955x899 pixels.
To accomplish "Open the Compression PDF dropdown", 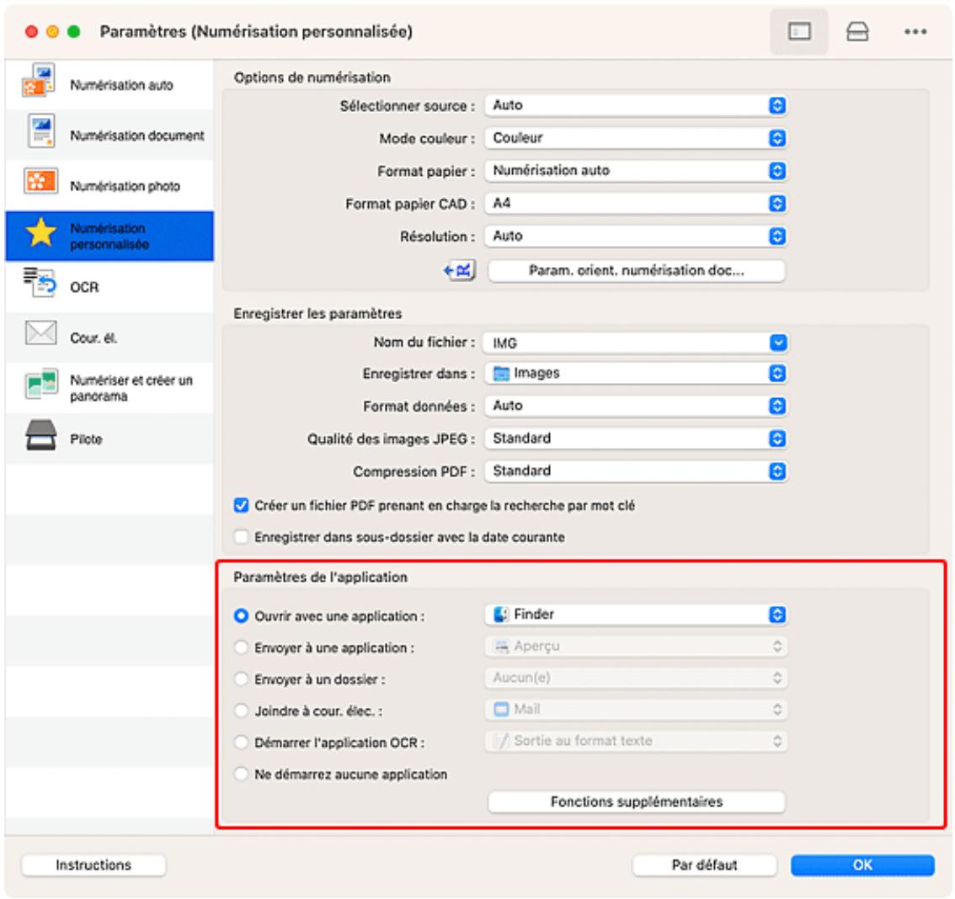I will pos(636,471).
